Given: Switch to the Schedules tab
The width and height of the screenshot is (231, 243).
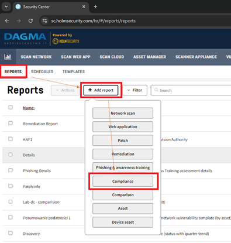Looking at the screenshot, I should point(42,71).
